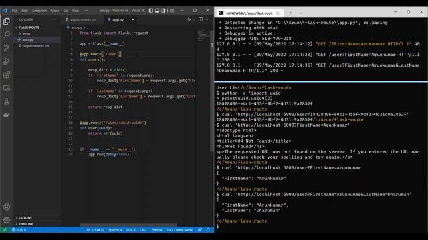428x240 pixels.
Task: Select the app.py editor tab
Action: pyautogui.click(x=118, y=19)
